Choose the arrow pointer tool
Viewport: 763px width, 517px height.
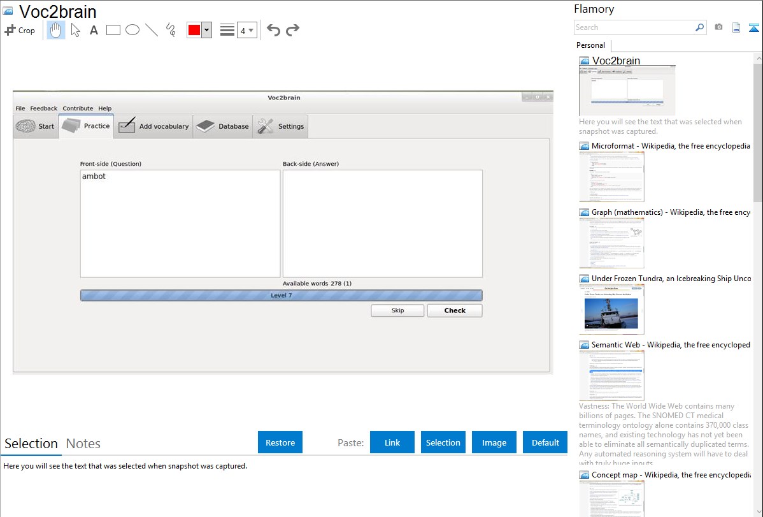(75, 30)
